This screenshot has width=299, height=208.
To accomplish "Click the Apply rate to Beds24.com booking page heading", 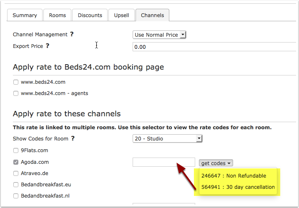I will click(x=88, y=67).
